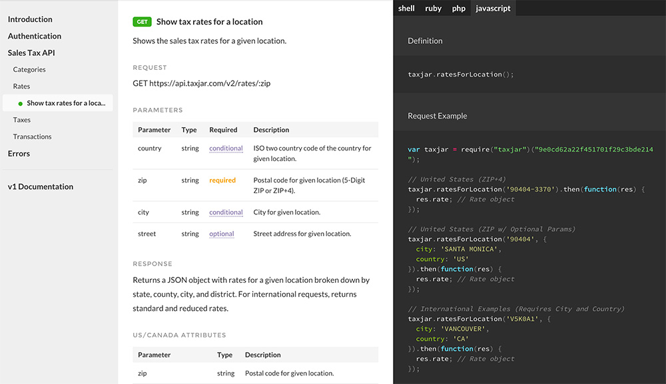Select Sales Tax API in sidebar

[31, 53]
